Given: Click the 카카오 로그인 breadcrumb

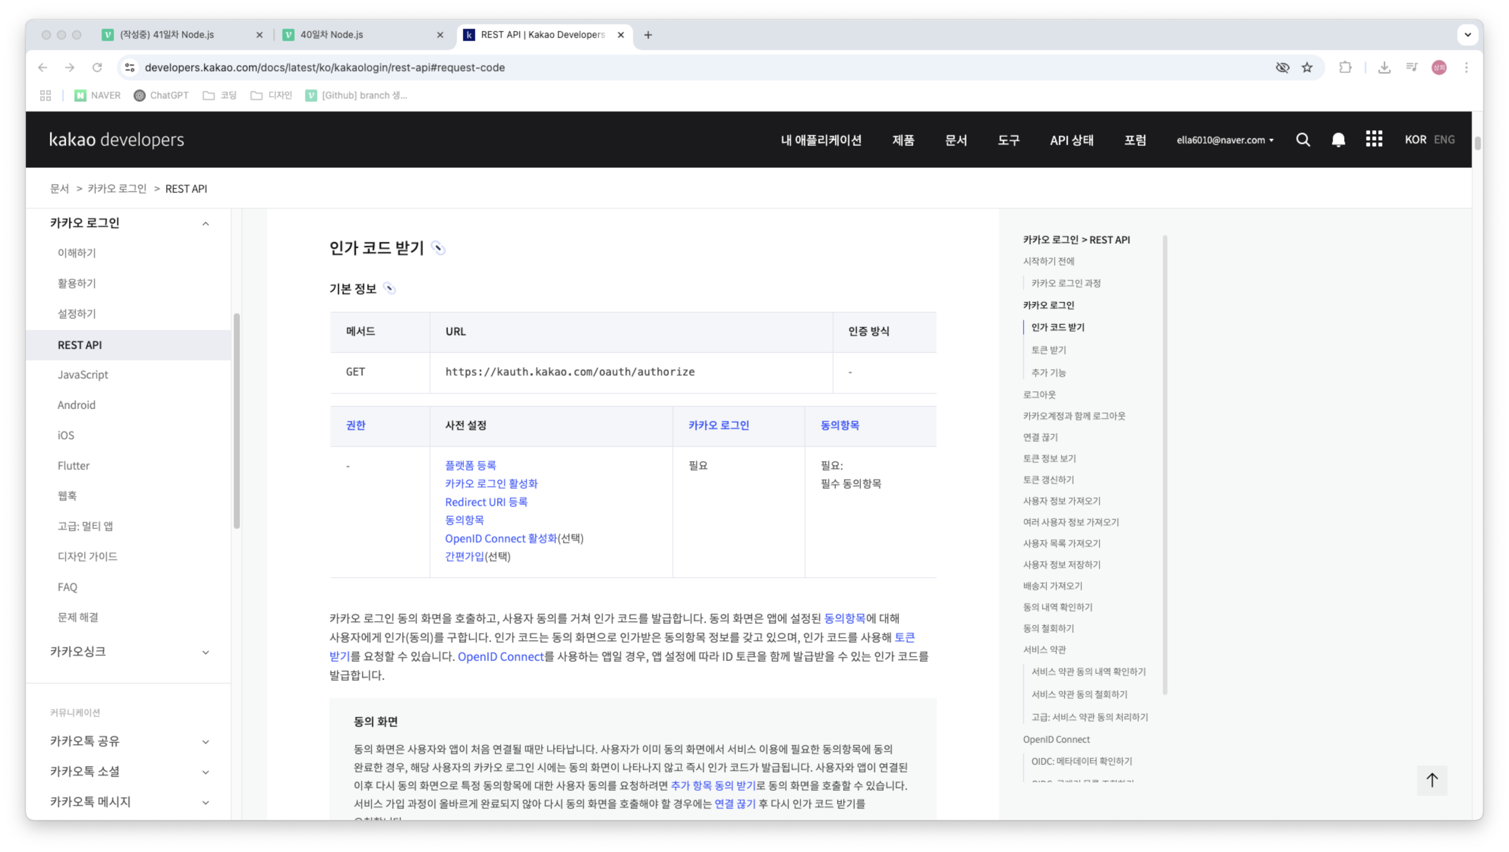Looking at the screenshot, I should coord(117,189).
